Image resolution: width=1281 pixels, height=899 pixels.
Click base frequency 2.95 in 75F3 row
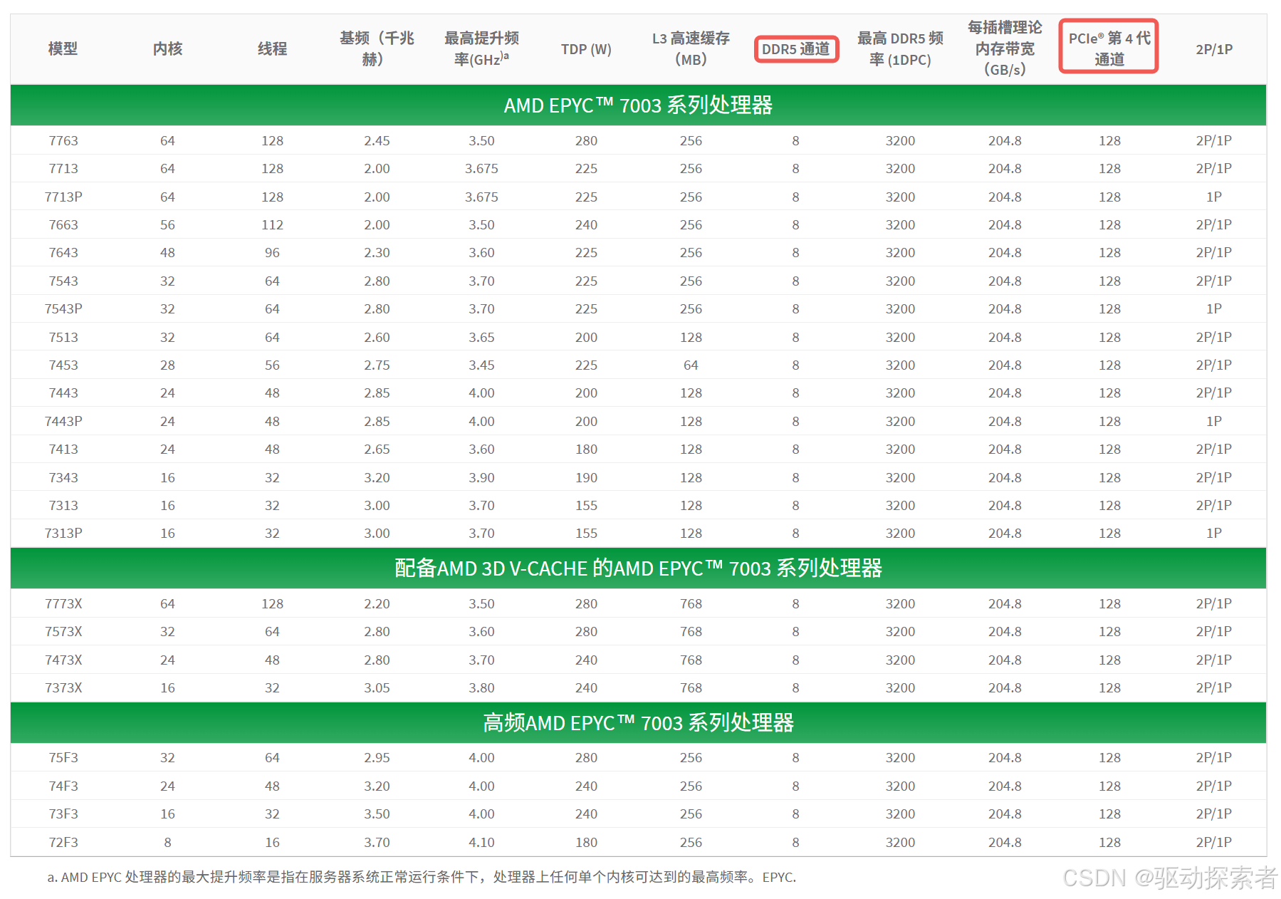[377, 758]
